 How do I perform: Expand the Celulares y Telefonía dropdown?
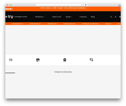pyautogui.click(x=91, y=24)
